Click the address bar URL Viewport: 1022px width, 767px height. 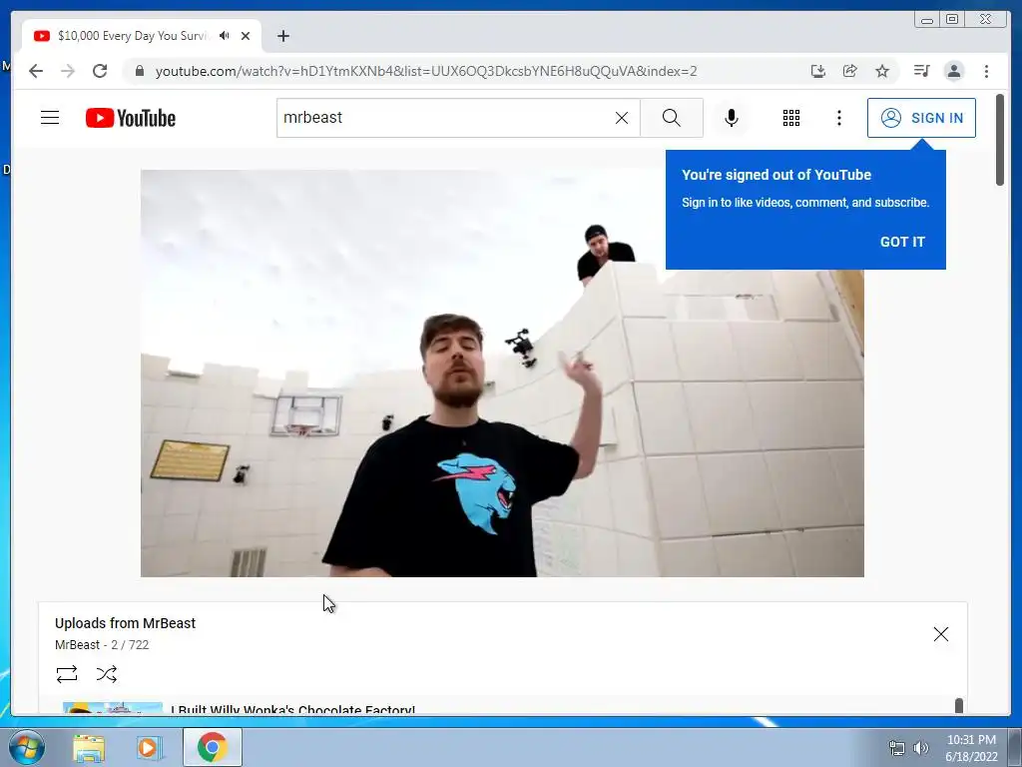(426, 71)
